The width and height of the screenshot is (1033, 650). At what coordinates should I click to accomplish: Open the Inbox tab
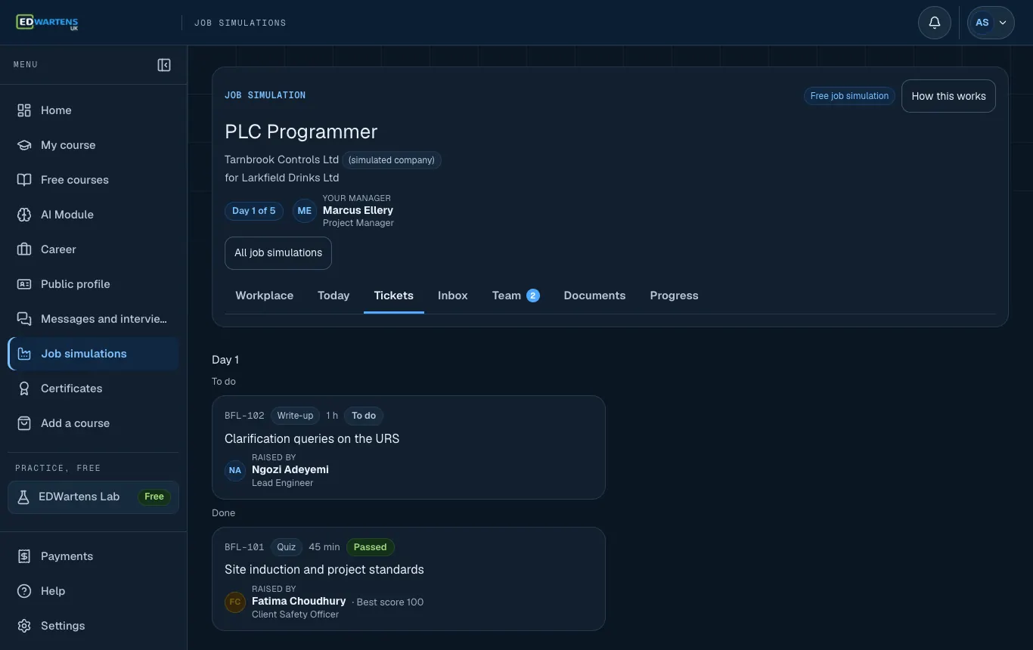pyautogui.click(x=453, y=296)
